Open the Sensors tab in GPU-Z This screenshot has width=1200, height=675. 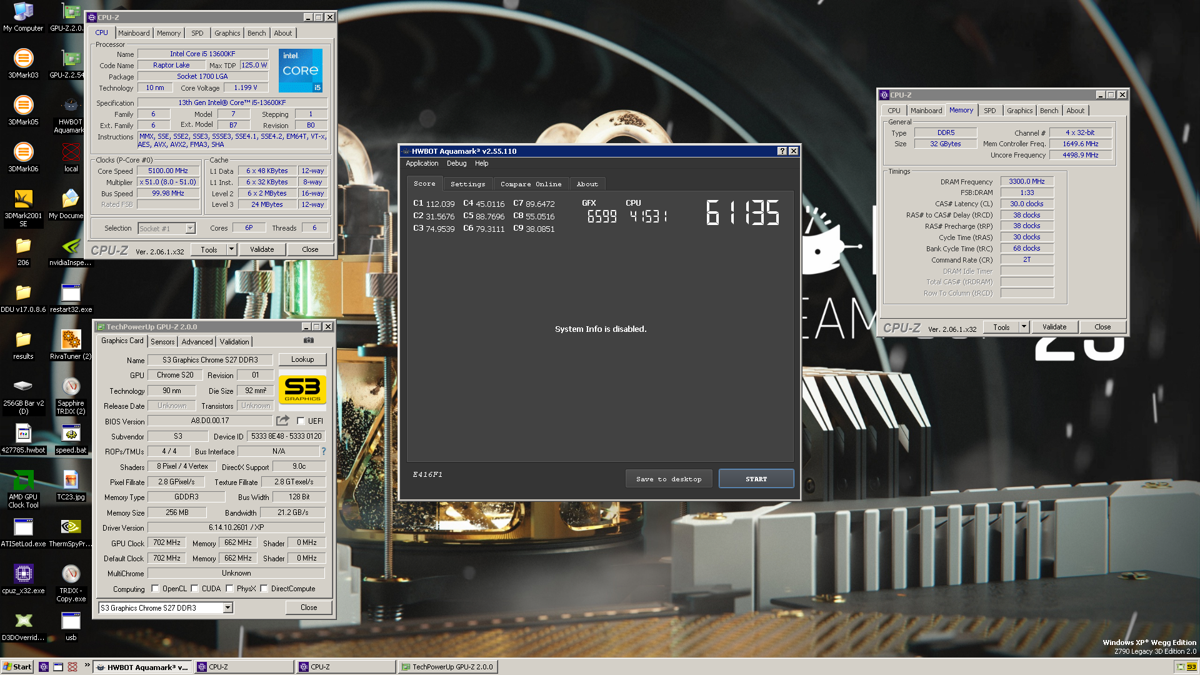pyautogui.click(x=162, y=342)
